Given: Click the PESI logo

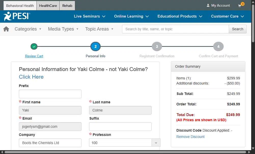Looking at the screenshot, I should pyautogui.click(x=17, y=16).
